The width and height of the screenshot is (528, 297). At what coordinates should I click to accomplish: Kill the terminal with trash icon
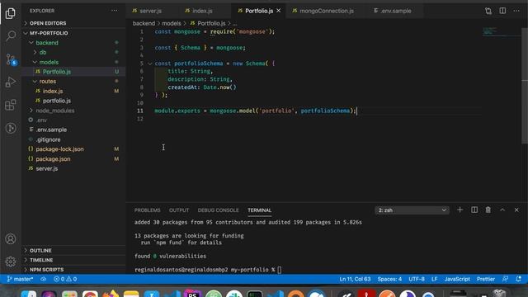pyautogui.click(x=488, y=210)
